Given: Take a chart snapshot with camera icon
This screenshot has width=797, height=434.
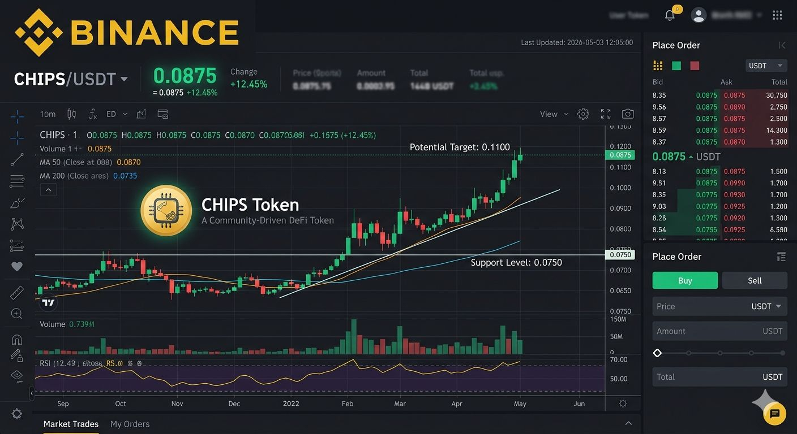Looking at the screenshot, I should (627, 114).
